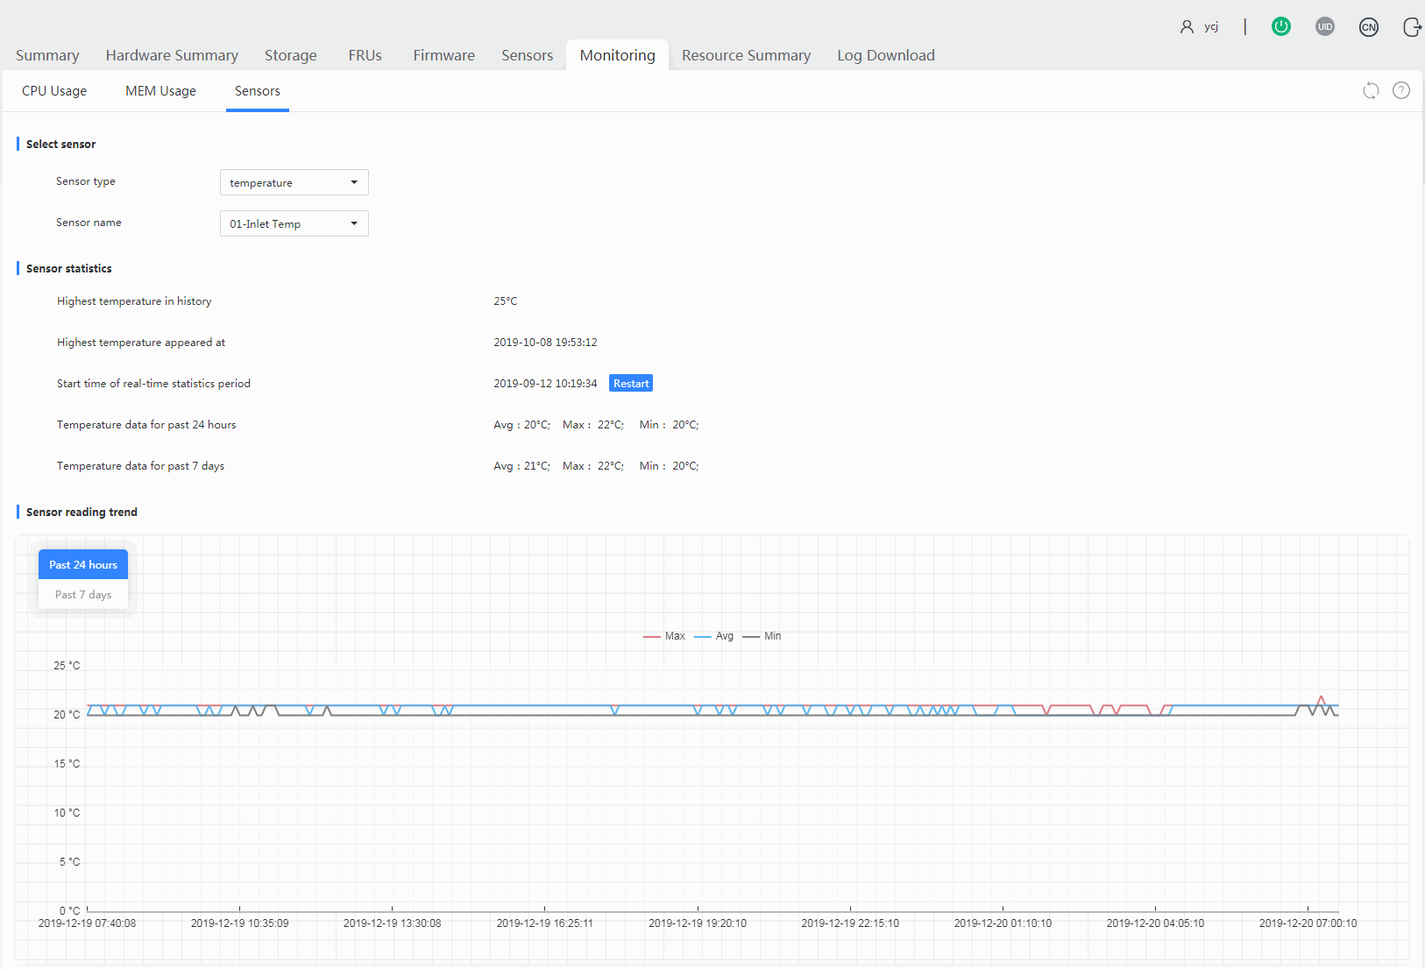
Task: Open the Hardware Summary tab
Action: (x=172, y=55)
